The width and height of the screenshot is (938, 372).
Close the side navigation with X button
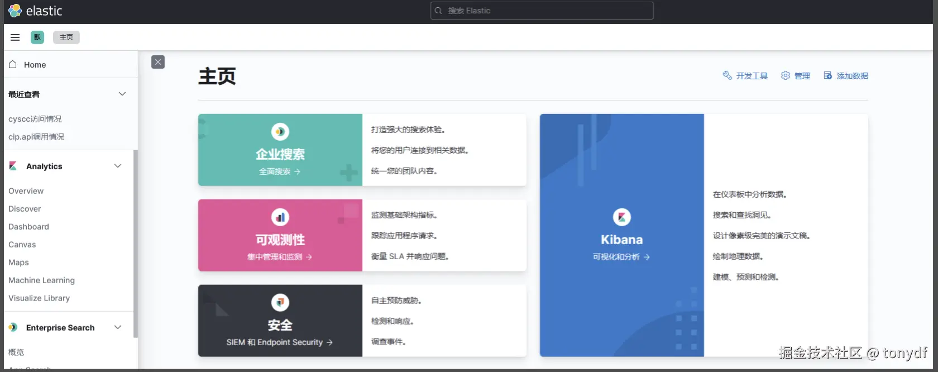(x=158, y=62)
